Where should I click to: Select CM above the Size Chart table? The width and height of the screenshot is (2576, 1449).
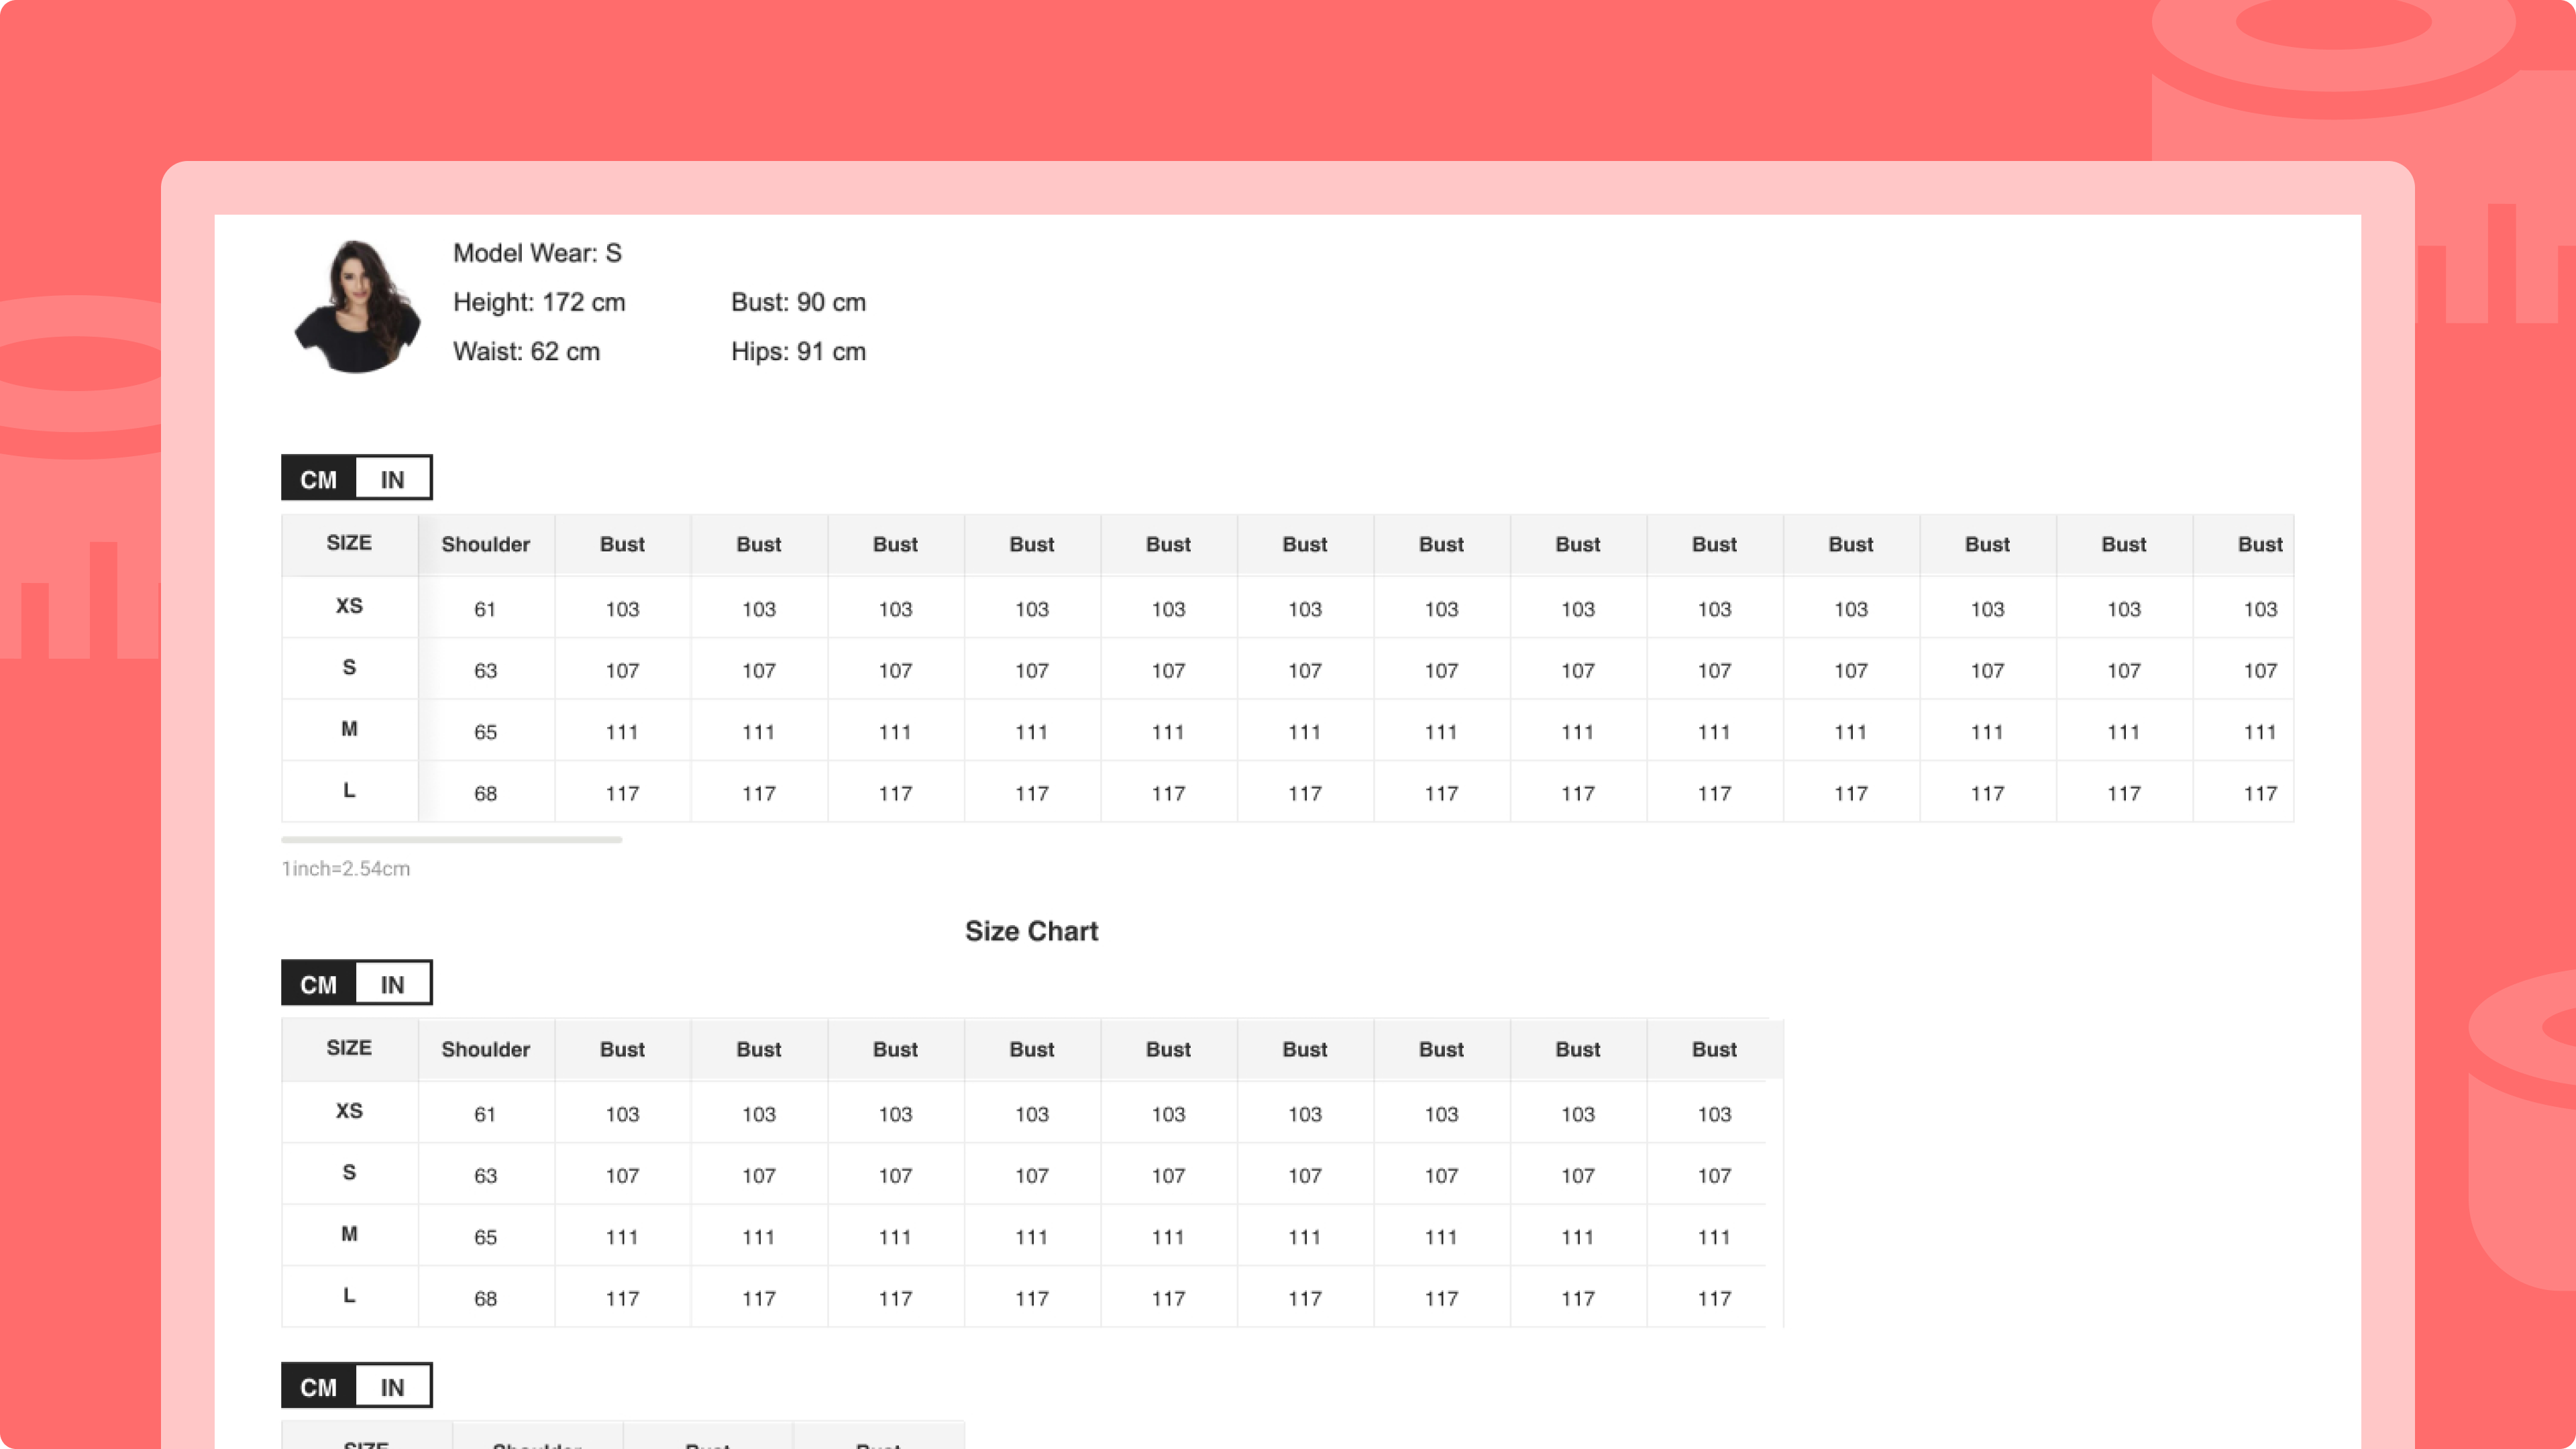pyautogui.click(x=319, y=984)
